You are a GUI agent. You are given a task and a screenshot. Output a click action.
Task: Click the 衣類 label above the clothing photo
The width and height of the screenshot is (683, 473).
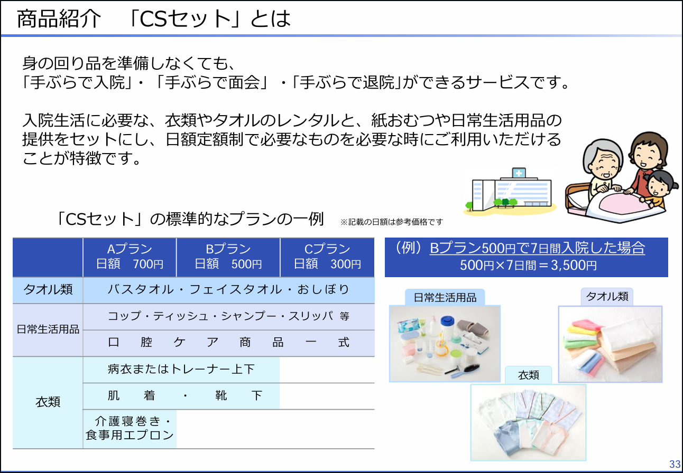pyautogui.click(x=529, y=375)
